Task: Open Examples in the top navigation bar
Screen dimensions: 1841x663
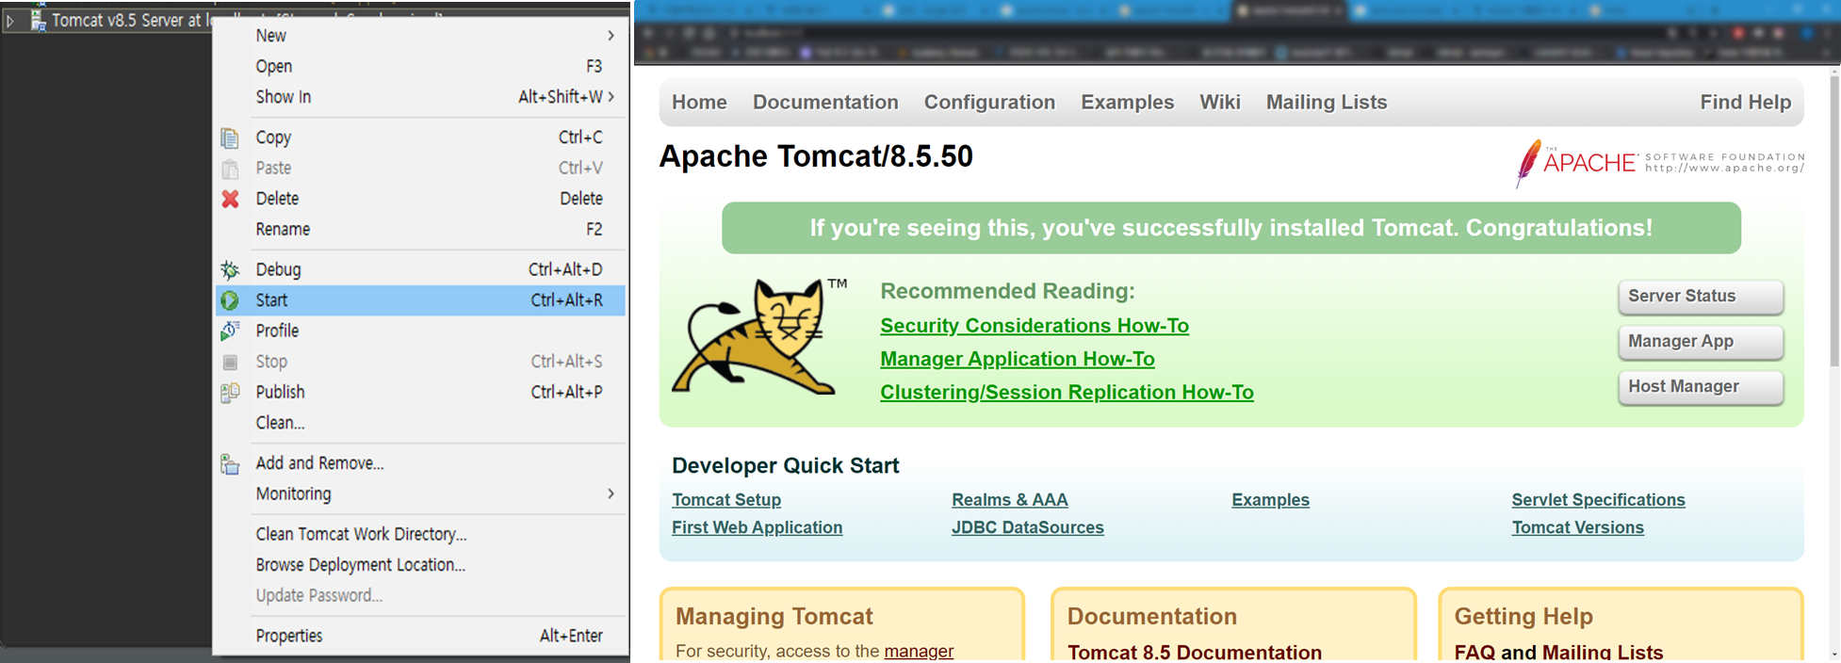Action: point(1127,102)
